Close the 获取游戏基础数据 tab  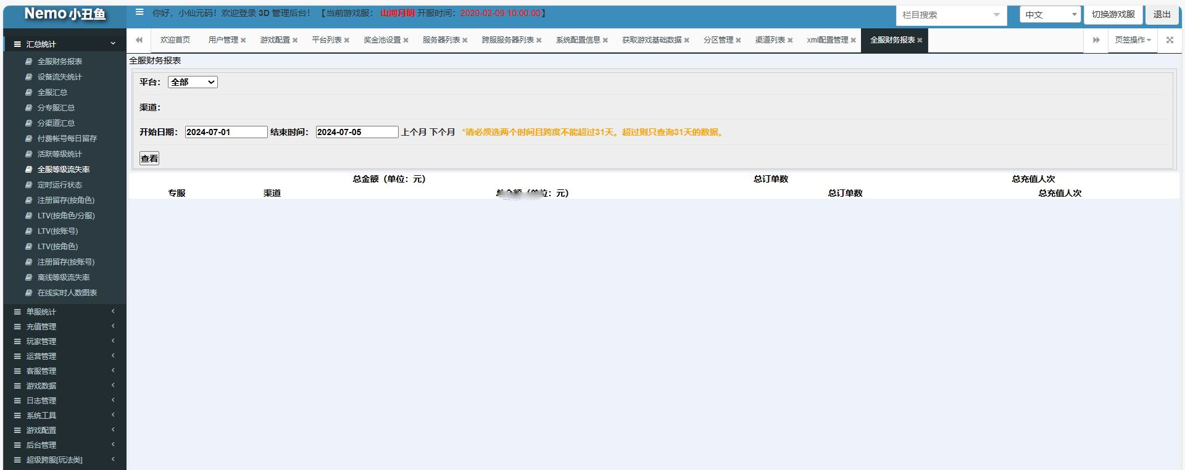pos(687,41)
